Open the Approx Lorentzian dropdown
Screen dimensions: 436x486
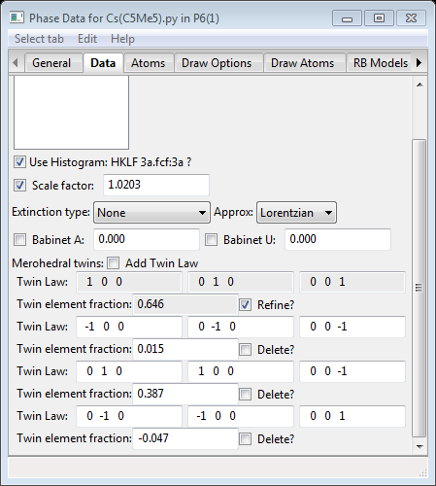pyautogui.click(x=296, y=213)
